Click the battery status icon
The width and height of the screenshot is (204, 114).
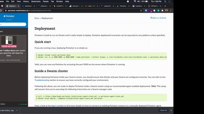(x=147, y=1)
